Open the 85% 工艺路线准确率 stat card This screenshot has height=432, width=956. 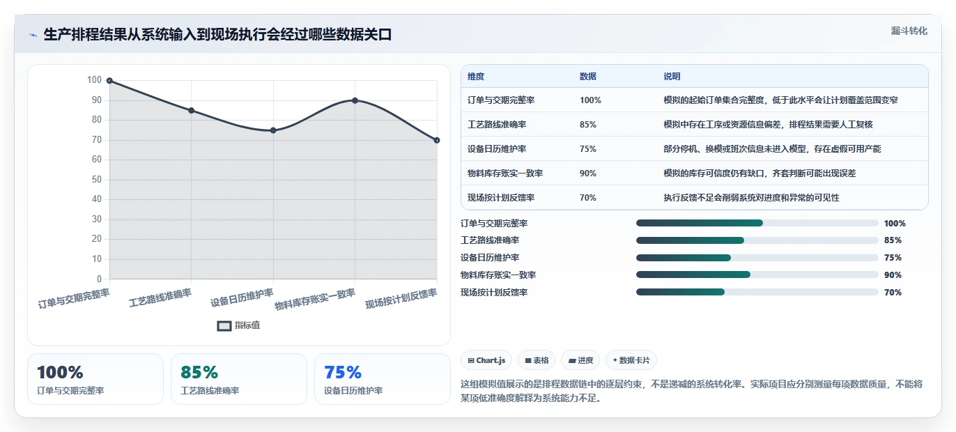239,379
